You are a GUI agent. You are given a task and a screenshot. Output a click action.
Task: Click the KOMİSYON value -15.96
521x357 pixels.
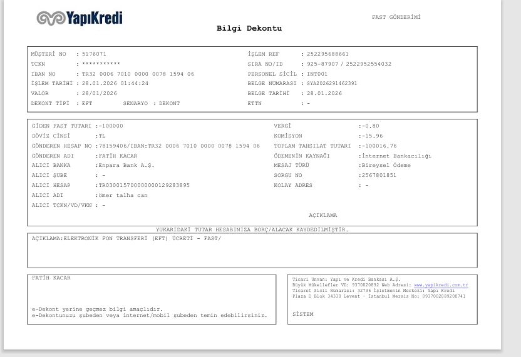click(372, 136)
